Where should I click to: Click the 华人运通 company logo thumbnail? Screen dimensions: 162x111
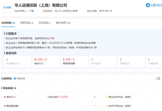(7, 8)
